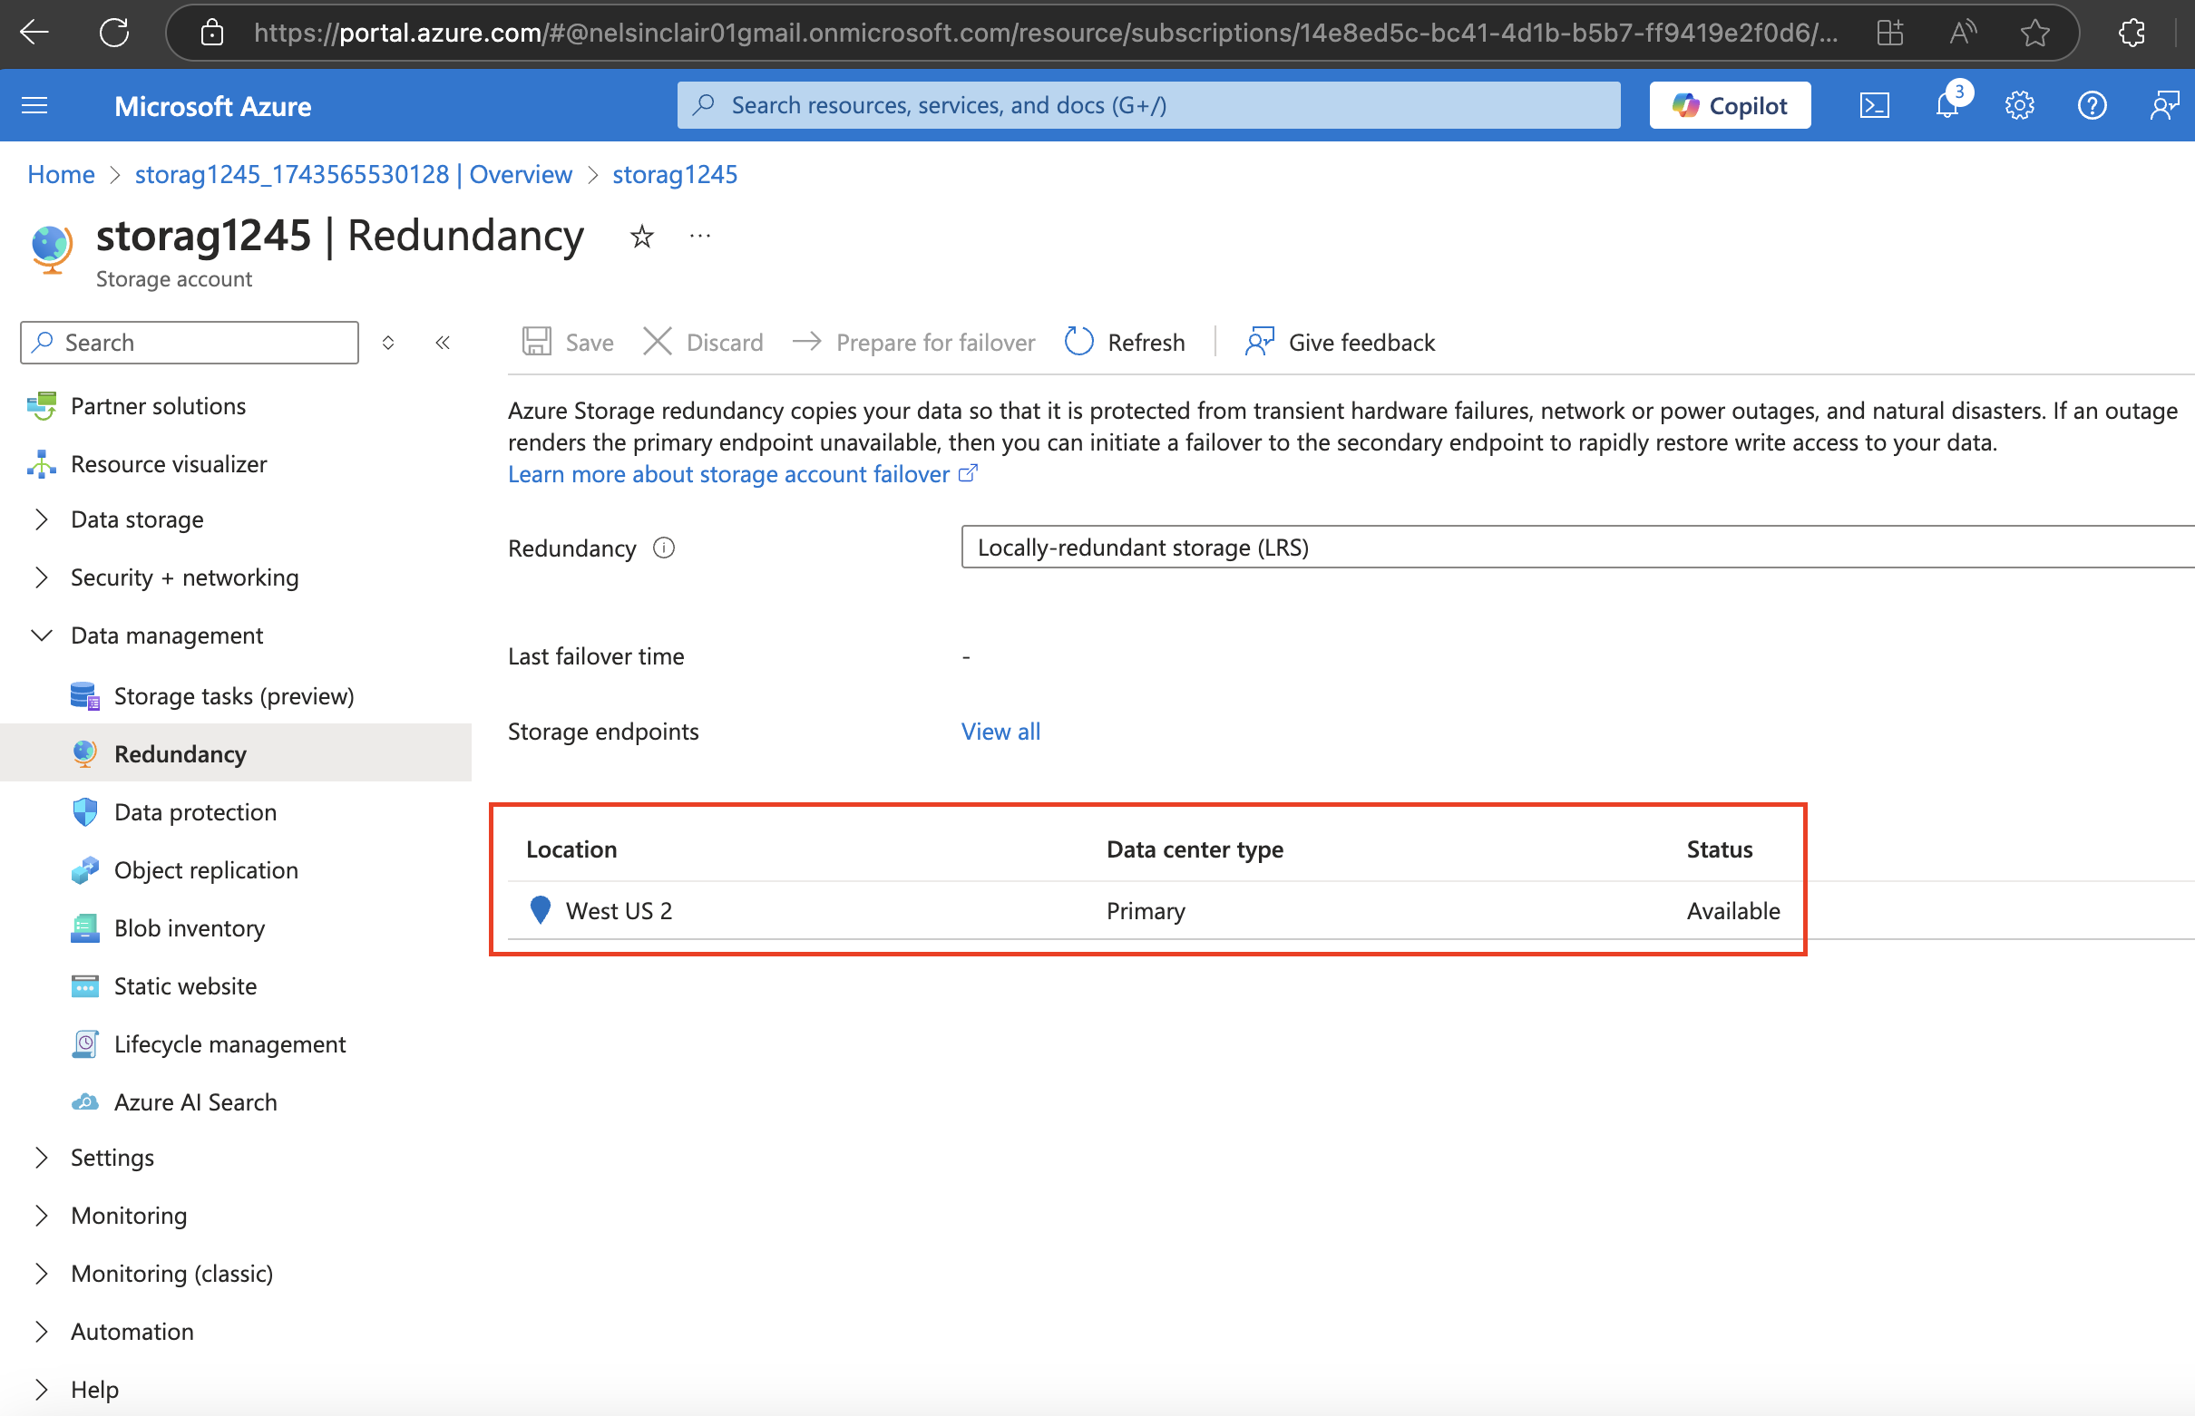Open storag1245_1743565530128 Overview breadcrumb

(x=353, y=174)
